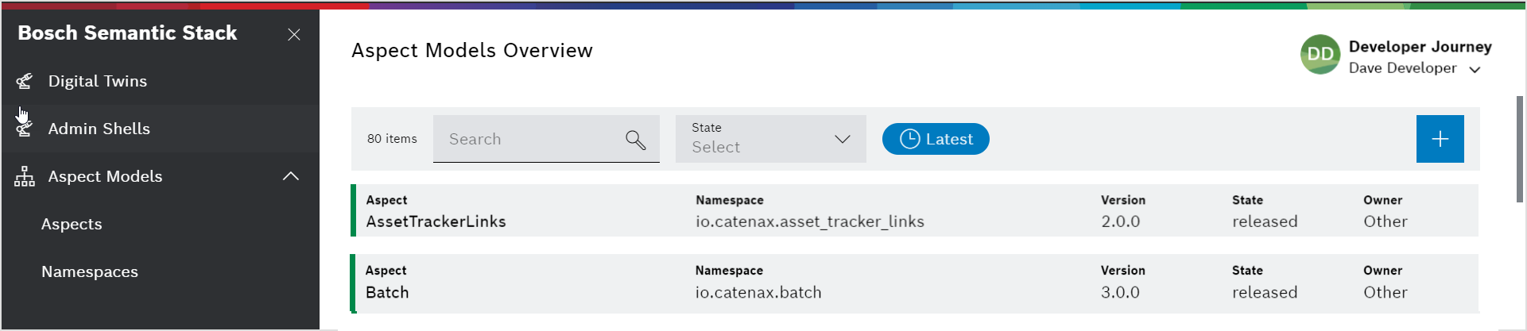Open Digital Twins from the sidebar
The image size is (1527, 331).
(x=98, y=81)
